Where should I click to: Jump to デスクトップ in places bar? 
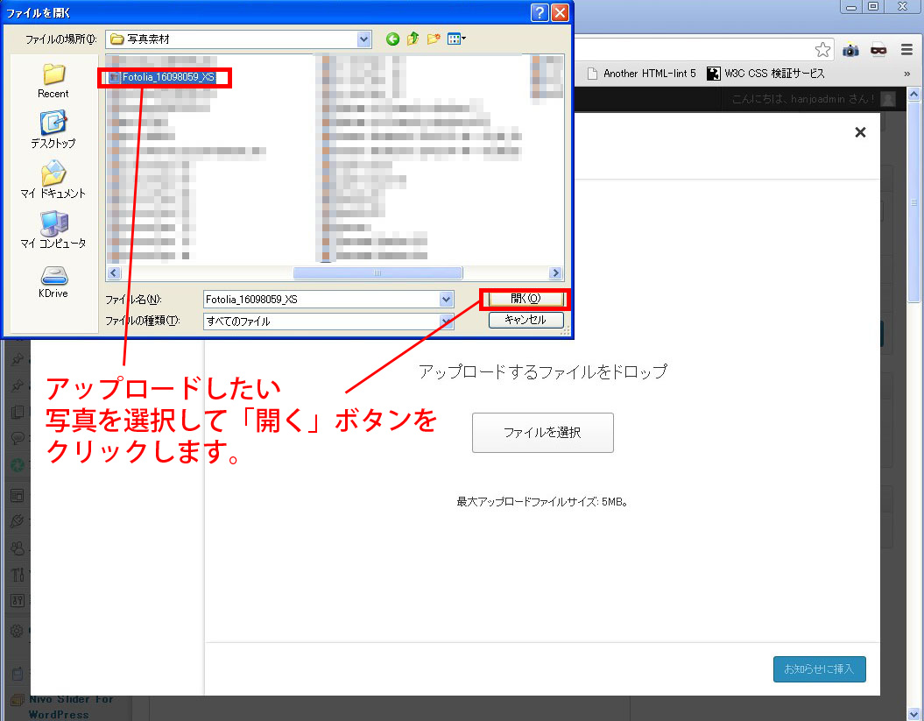coord(53,129)
